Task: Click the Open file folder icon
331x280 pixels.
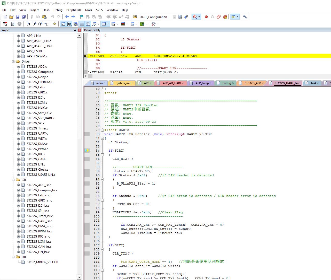Action: [11, 17]
